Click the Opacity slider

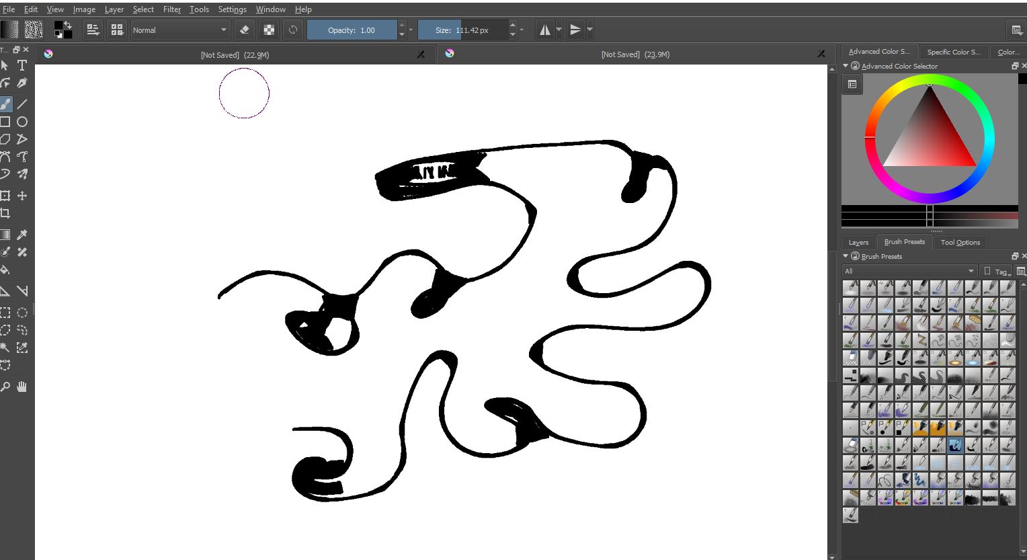(x=352, y=30)
